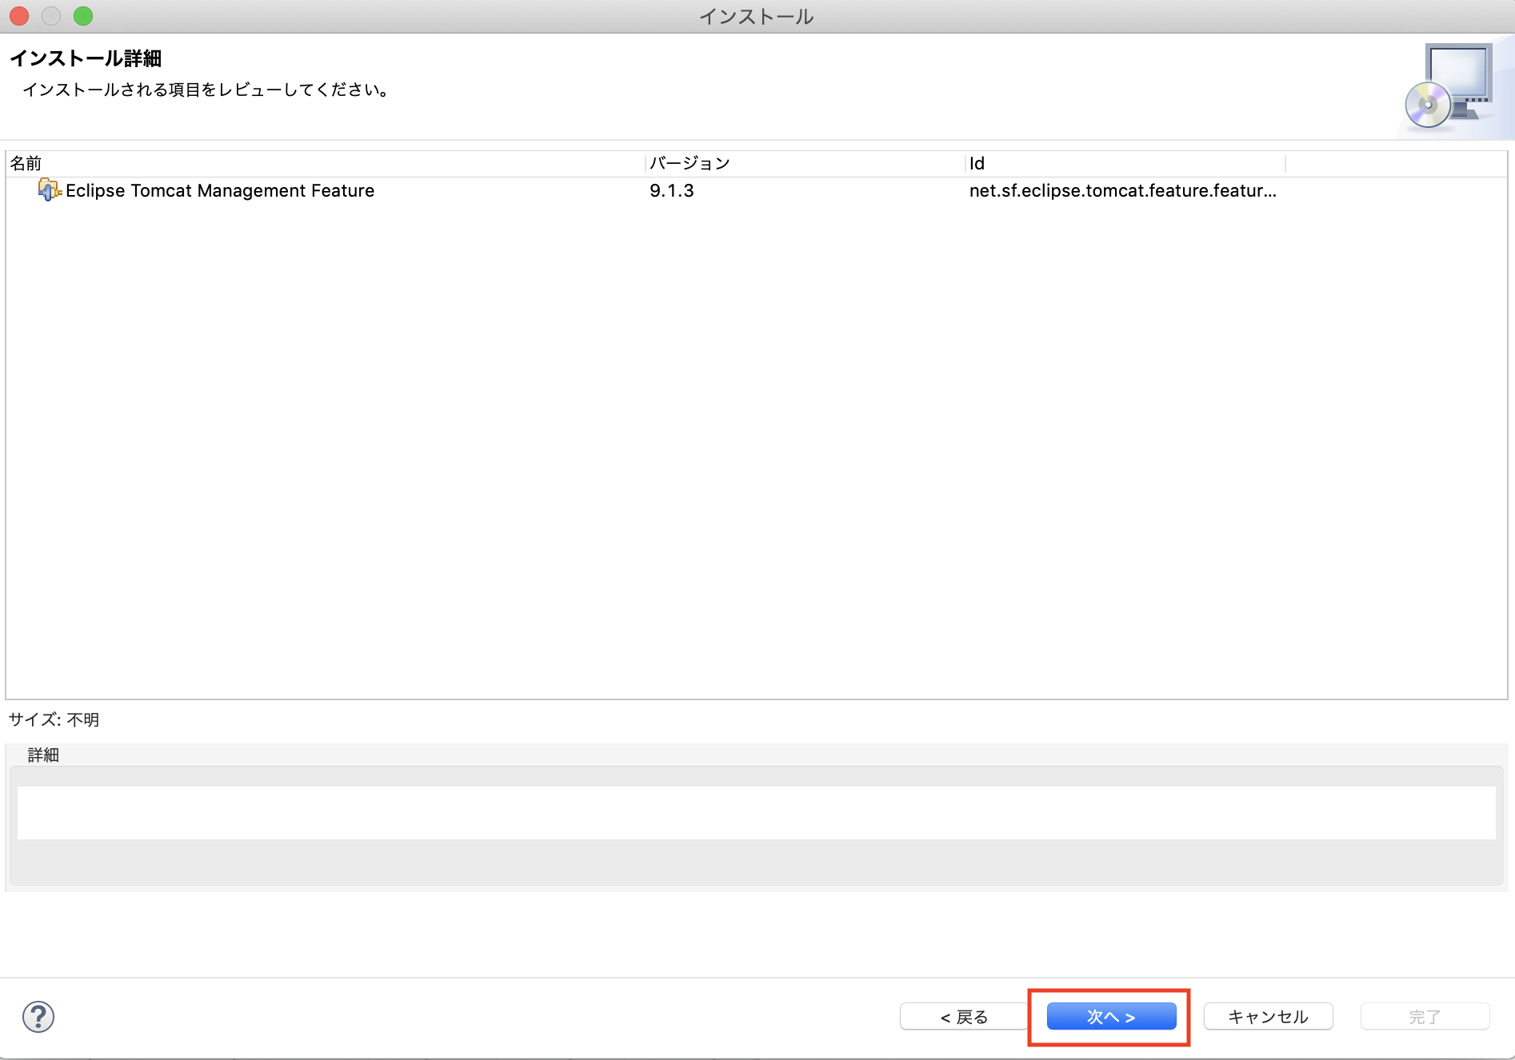Viewport: 1515px width, 1060px height.
Task: Select the Eclipse Tomcat Management Feature row
Action: click(756, 190)
